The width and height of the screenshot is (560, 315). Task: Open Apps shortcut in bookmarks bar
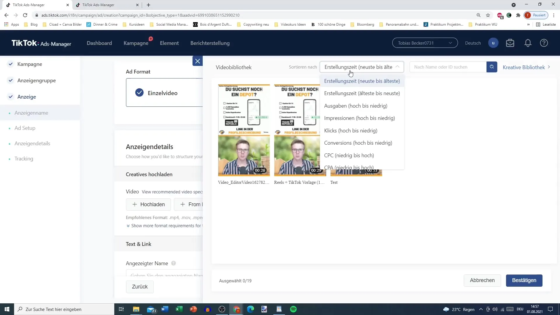(12, 24)
